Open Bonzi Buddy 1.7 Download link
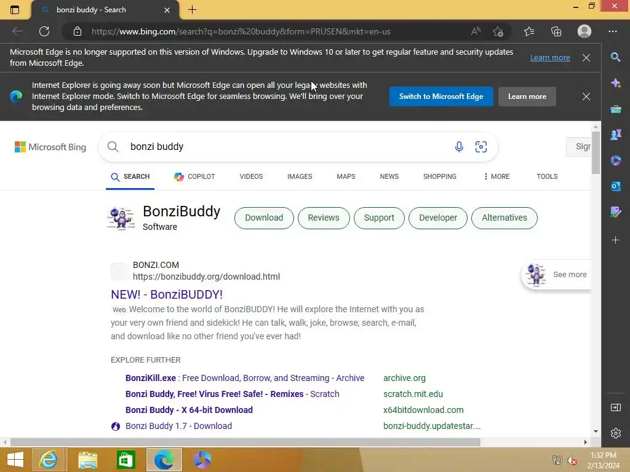Image resolution: width=630 pixels, height=472 pixels. (178, 427)
